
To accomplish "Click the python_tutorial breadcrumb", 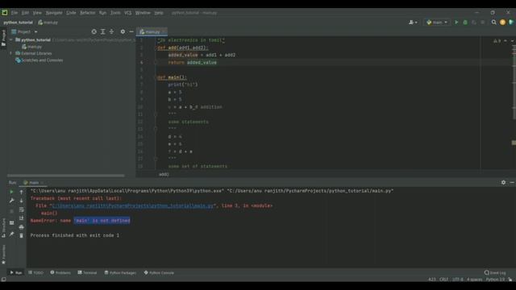I will tap(18, 23).
